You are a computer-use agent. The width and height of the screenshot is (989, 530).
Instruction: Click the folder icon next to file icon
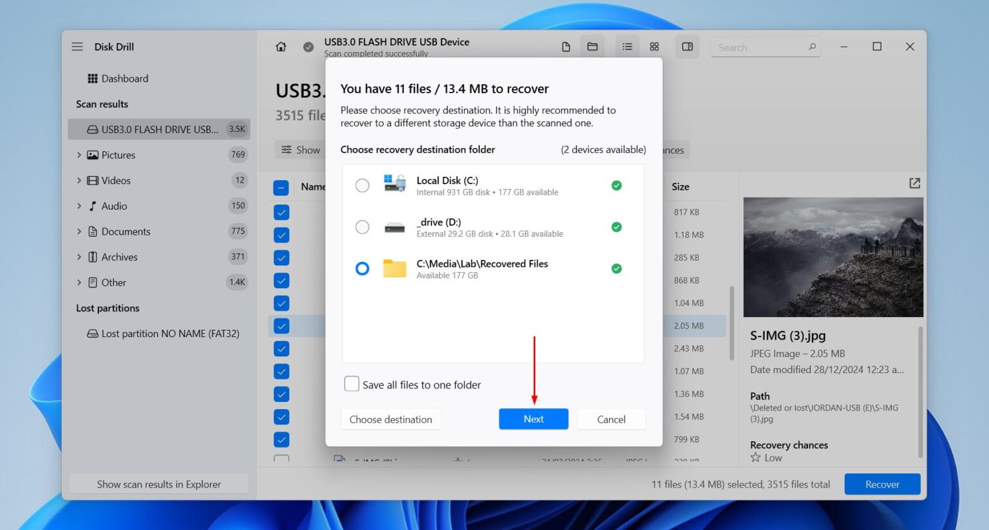592,46
